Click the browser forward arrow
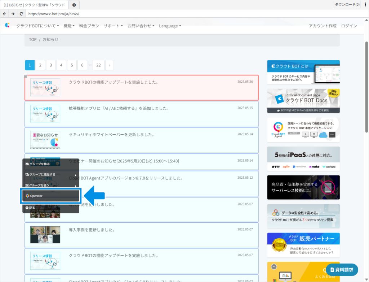 13,14
